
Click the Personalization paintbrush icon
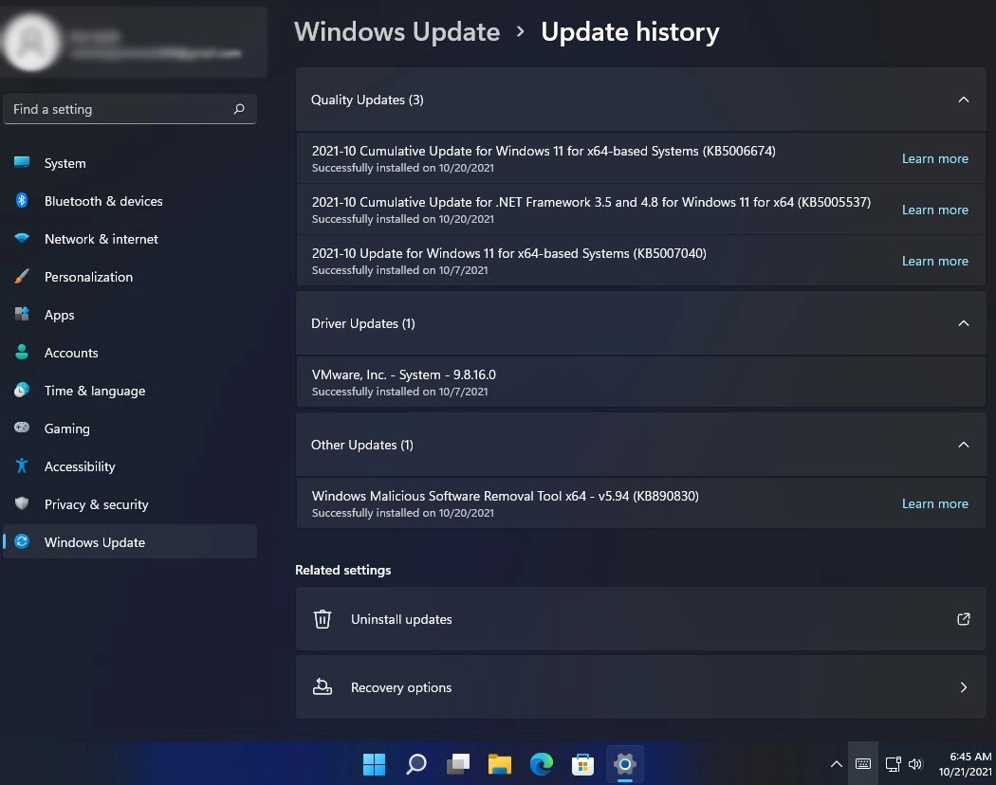tap(22, 276)
